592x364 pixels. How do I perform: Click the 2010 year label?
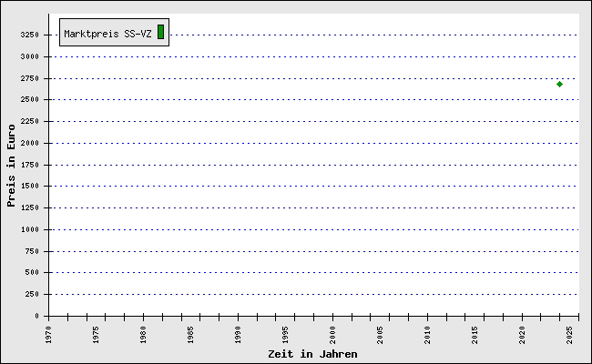pyautogui.click(x=428, y=333)
